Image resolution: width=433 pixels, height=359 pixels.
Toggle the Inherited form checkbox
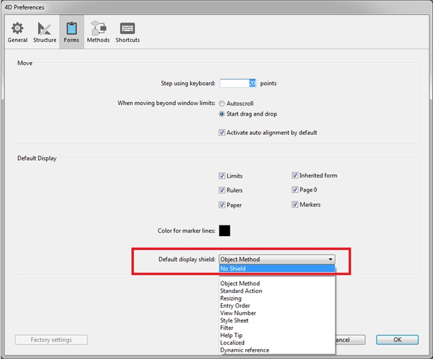tap(294, 176)
